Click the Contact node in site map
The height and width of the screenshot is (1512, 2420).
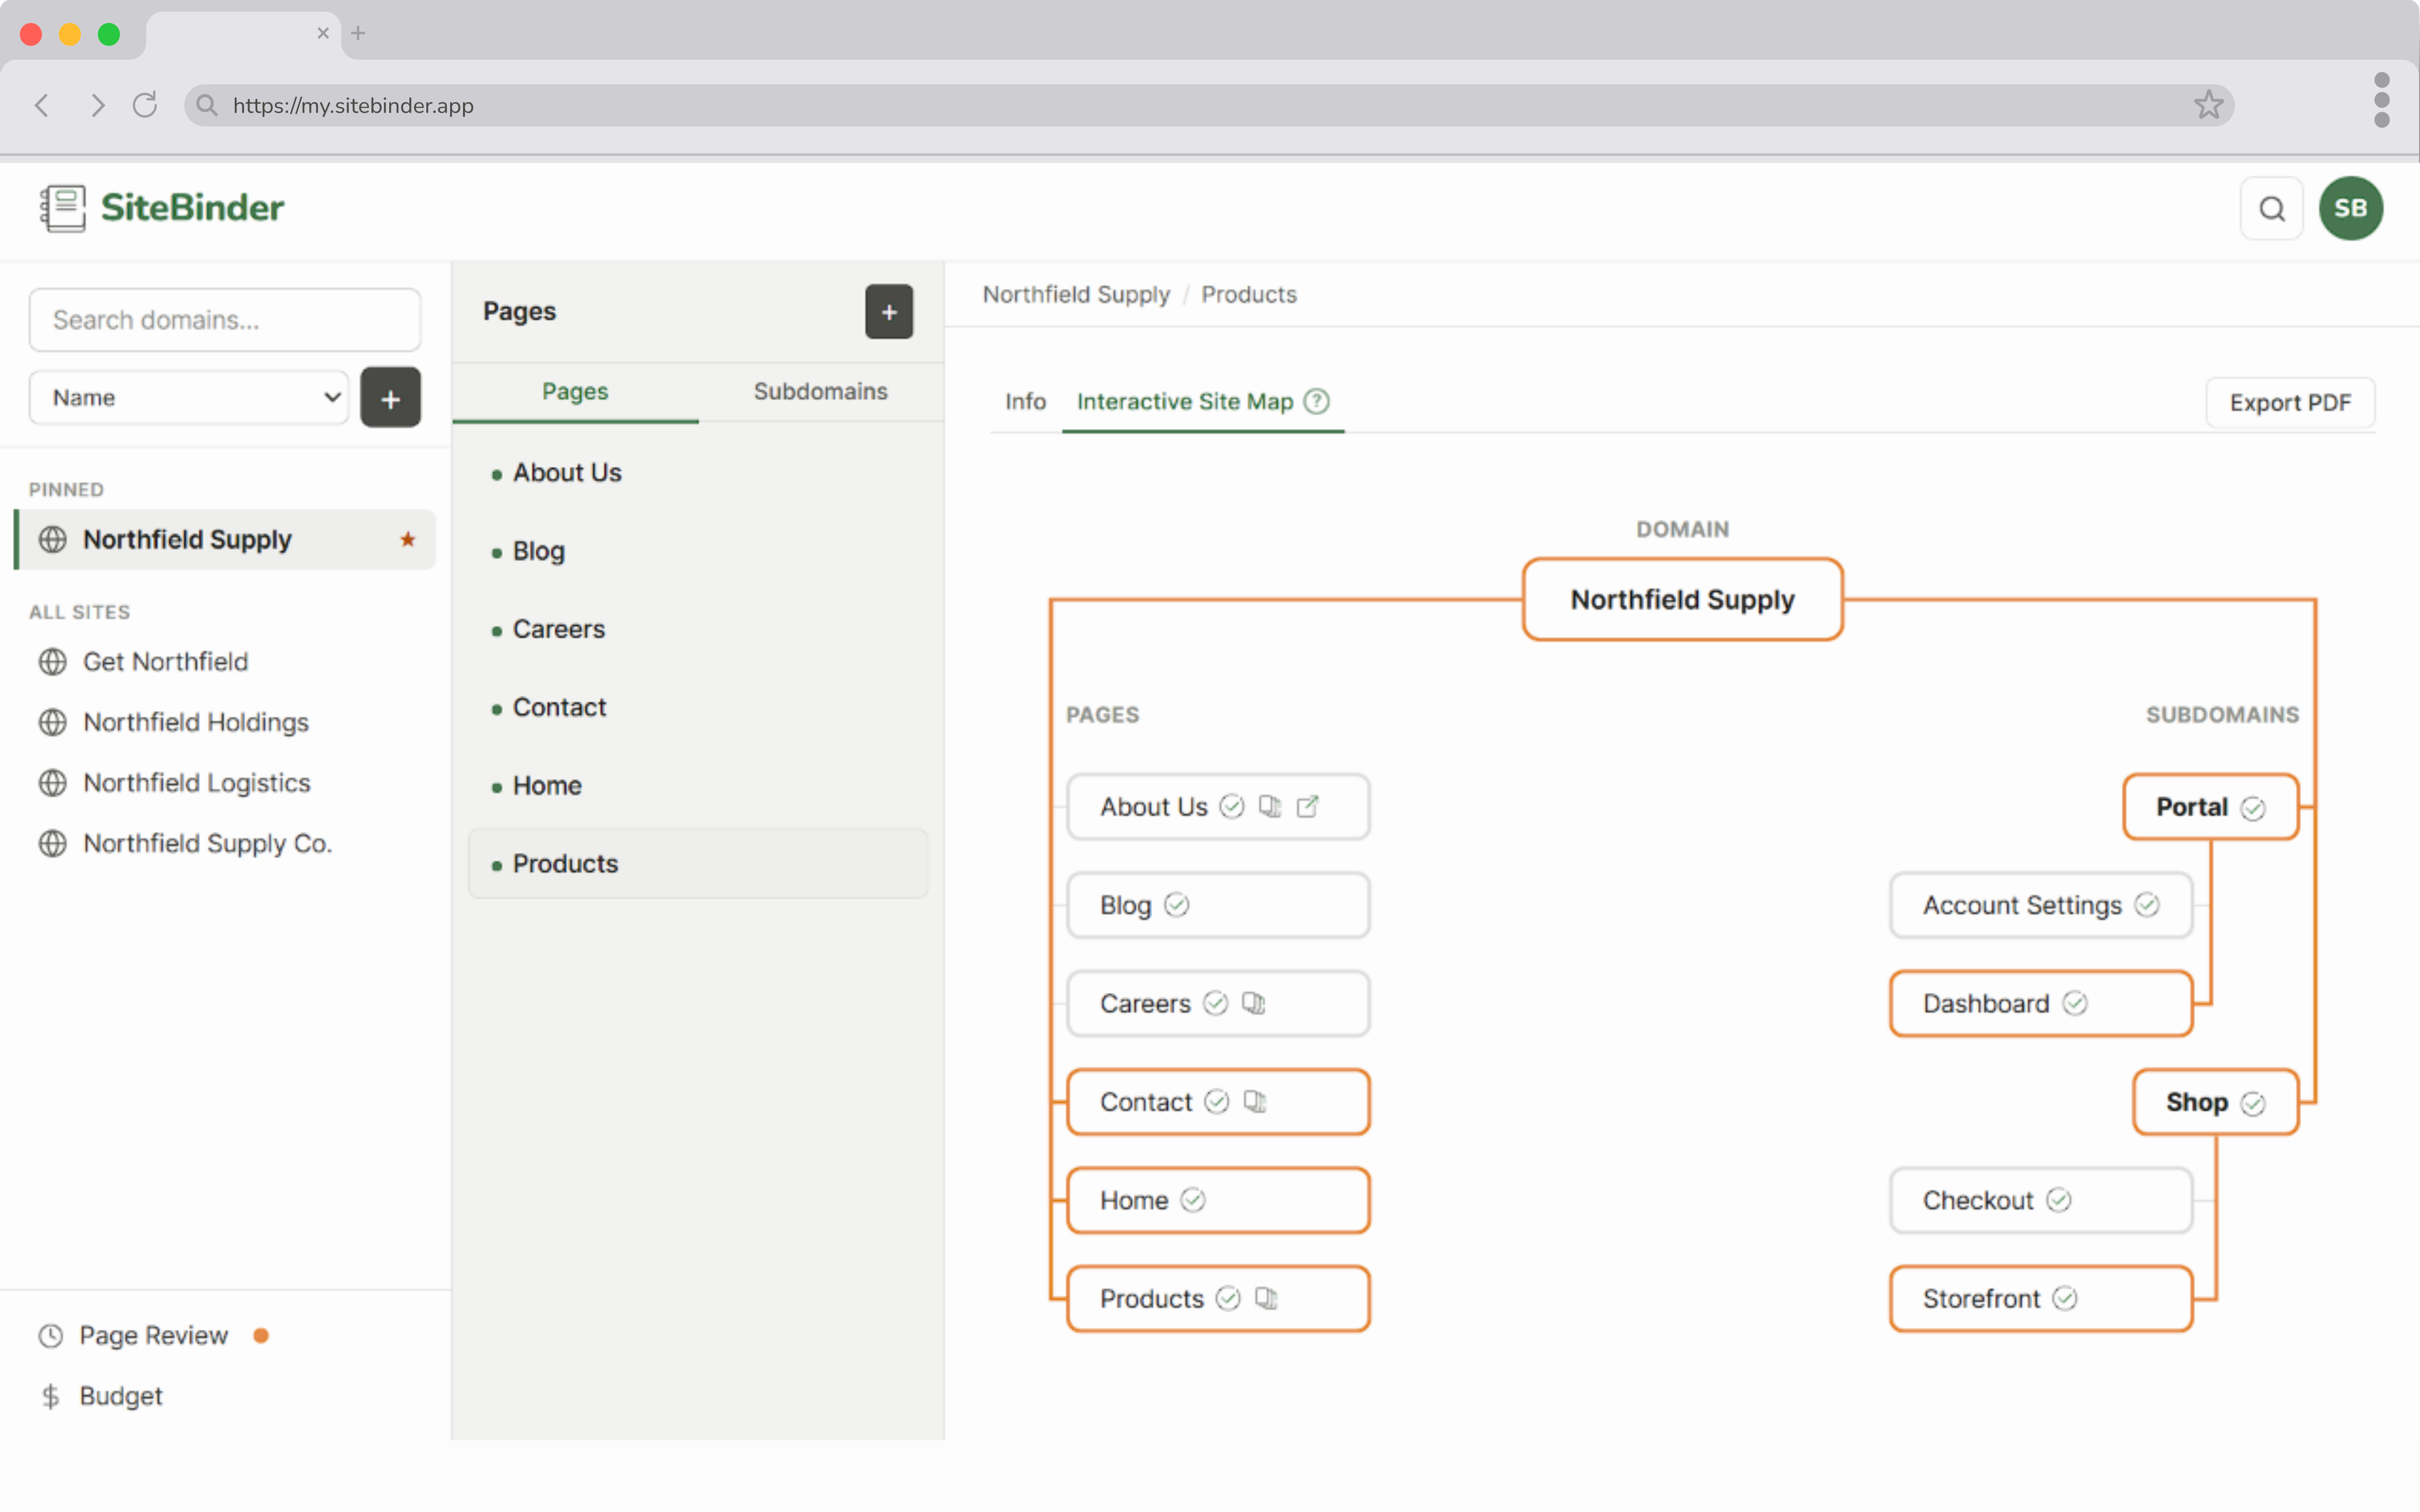tap(1218, 1102)
